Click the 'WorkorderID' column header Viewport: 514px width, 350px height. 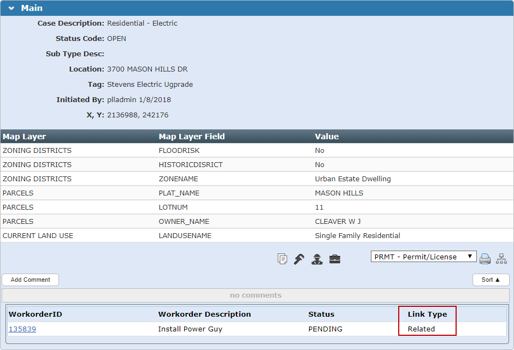(x=36, y=315)
